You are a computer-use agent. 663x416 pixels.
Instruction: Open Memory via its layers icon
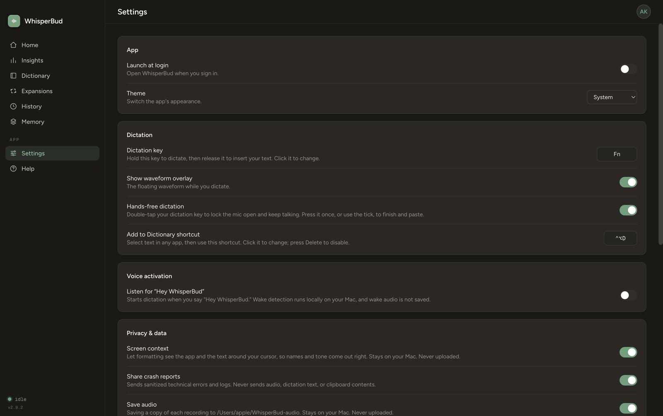coord(13,121)
